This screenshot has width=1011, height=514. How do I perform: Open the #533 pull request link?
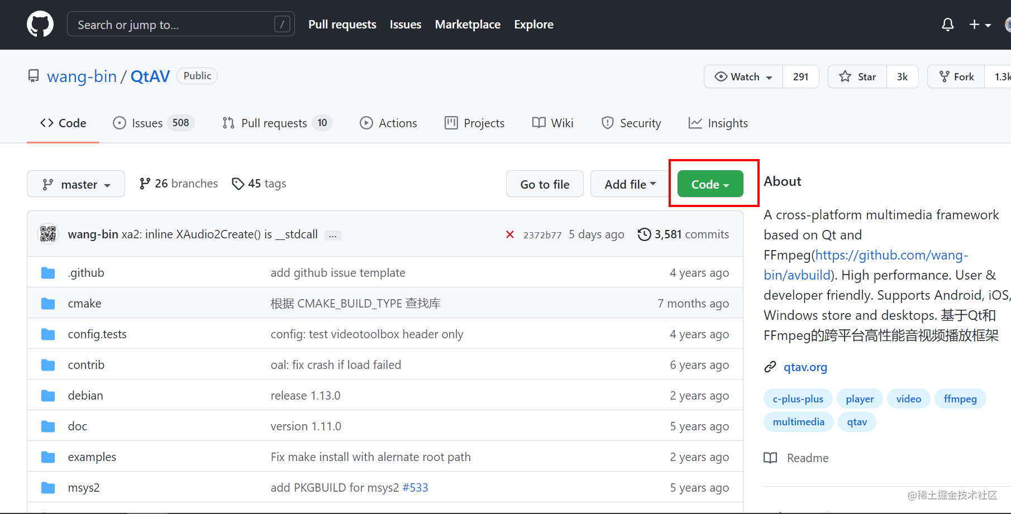point(415,487)
